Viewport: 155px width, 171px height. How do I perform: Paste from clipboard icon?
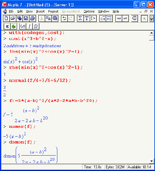coord(55,18)
